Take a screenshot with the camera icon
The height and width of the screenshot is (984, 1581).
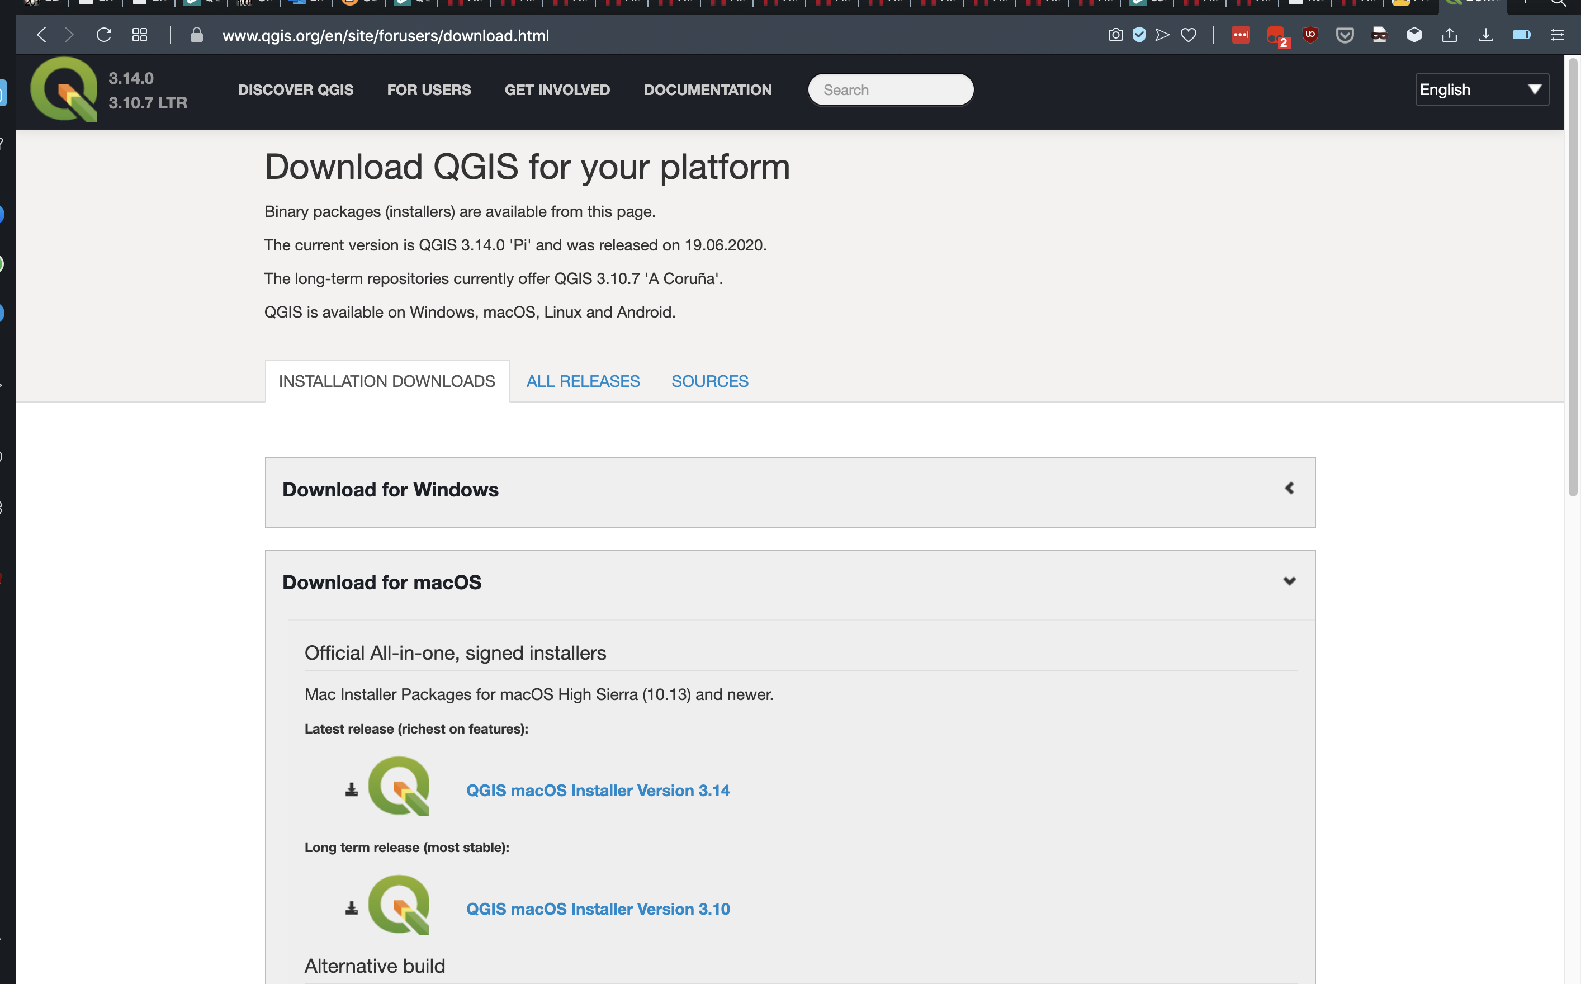(x=1115, y=35)
